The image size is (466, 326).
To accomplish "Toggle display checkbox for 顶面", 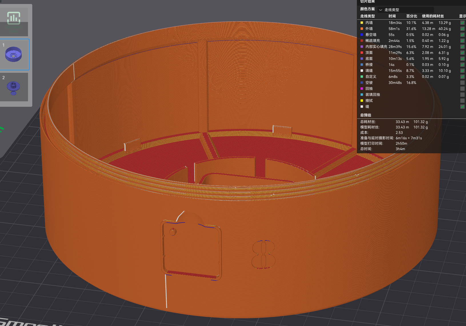I will 462,53.
